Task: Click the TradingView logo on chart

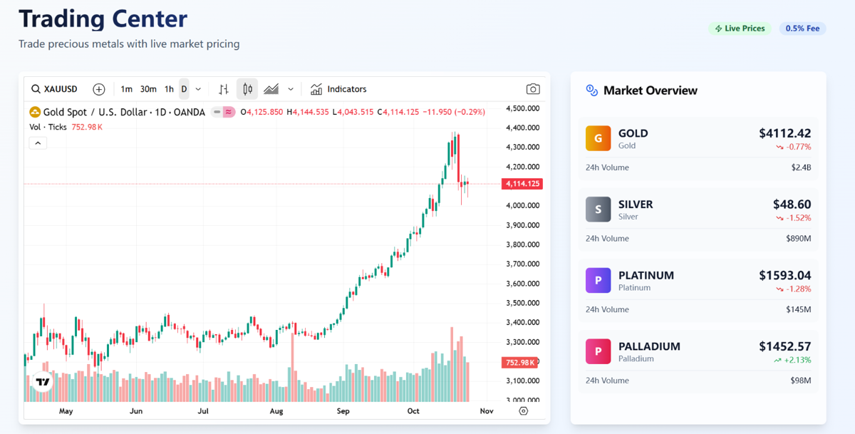Action: (43, 382)
